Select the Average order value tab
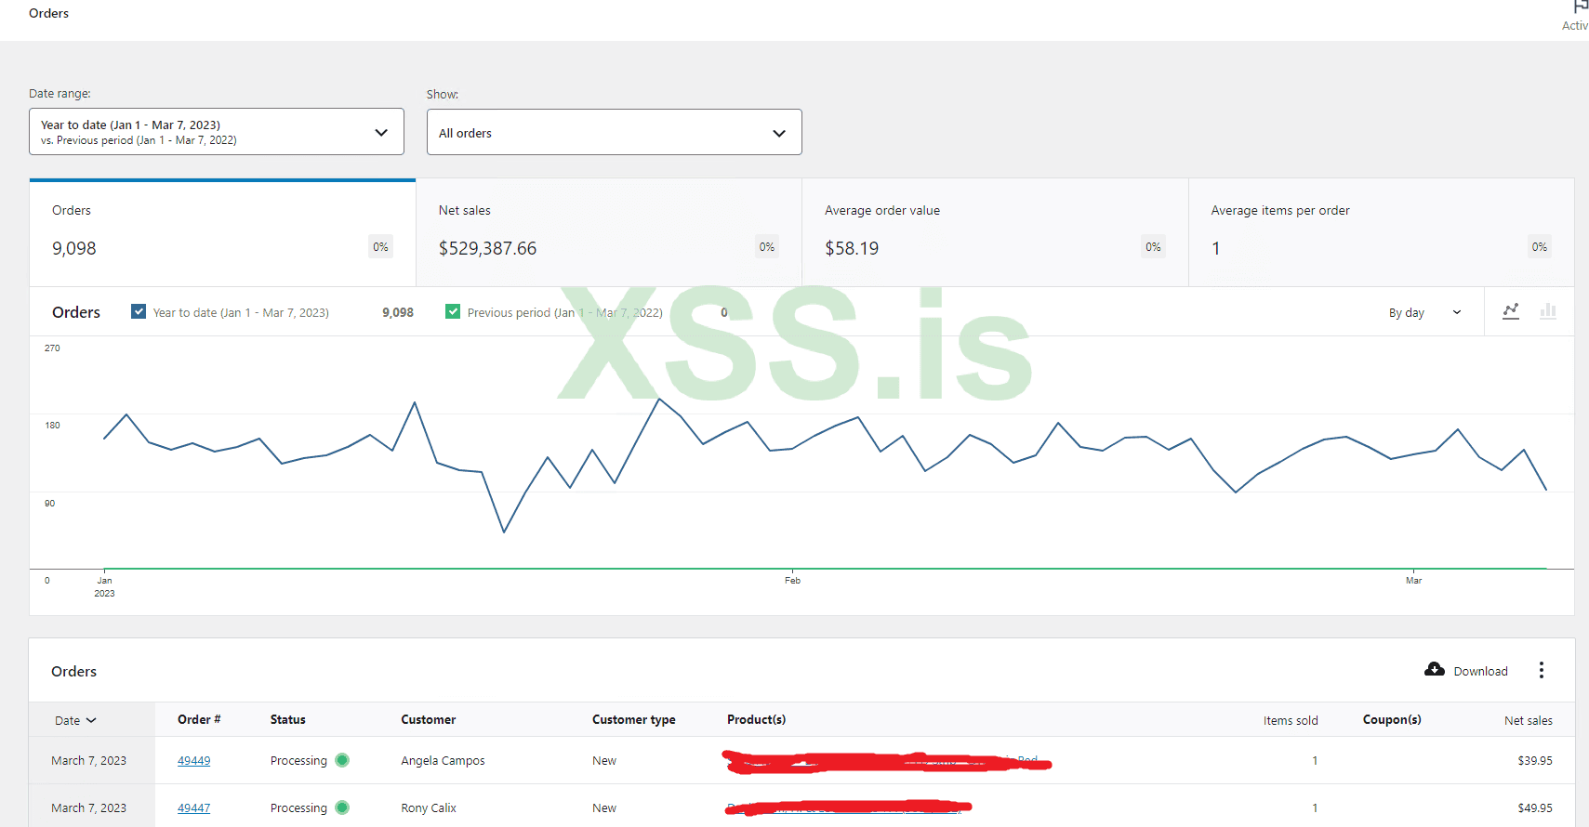This screenshot has width=1589, height=827. 995,233
